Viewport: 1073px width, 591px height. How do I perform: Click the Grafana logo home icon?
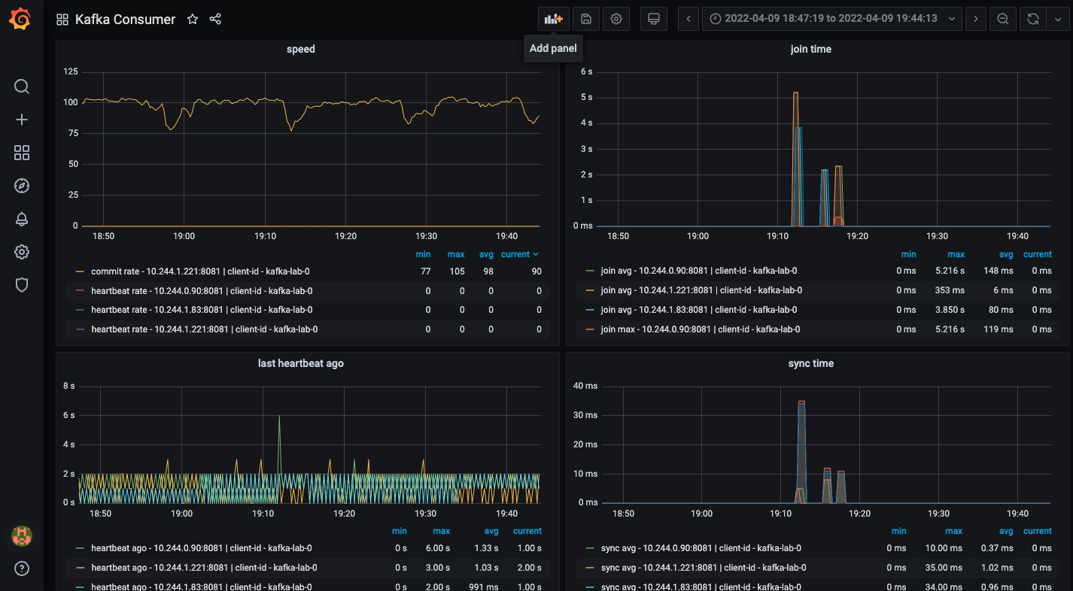click(x=20, y=19)
